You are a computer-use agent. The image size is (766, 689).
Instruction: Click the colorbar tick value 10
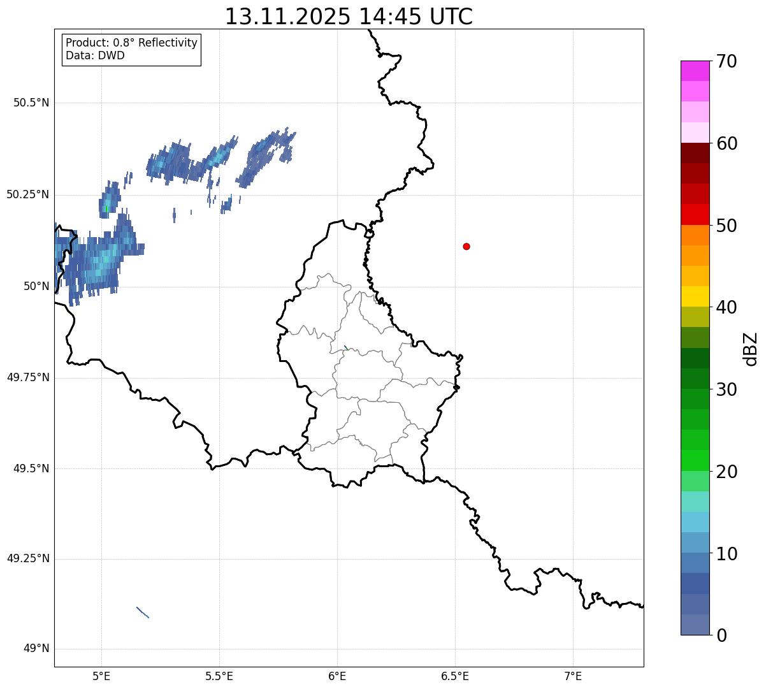[726, 554]
